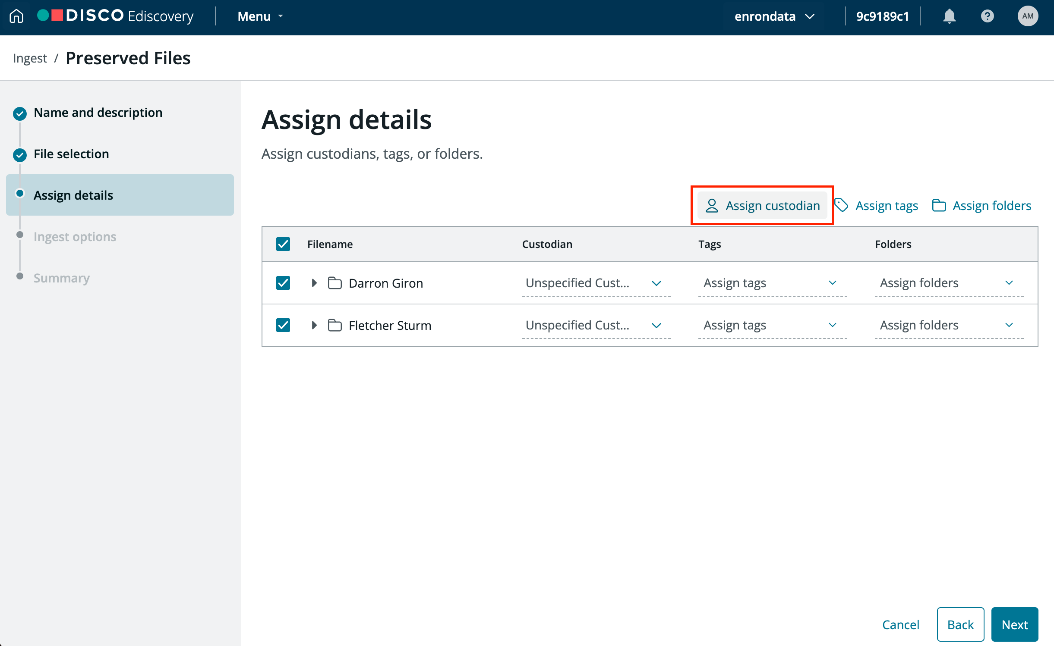Toggle the select-all Filename checkbox
Image resolution: width=1054 pixels, height=646 pixels.
[x=283, y=244]
